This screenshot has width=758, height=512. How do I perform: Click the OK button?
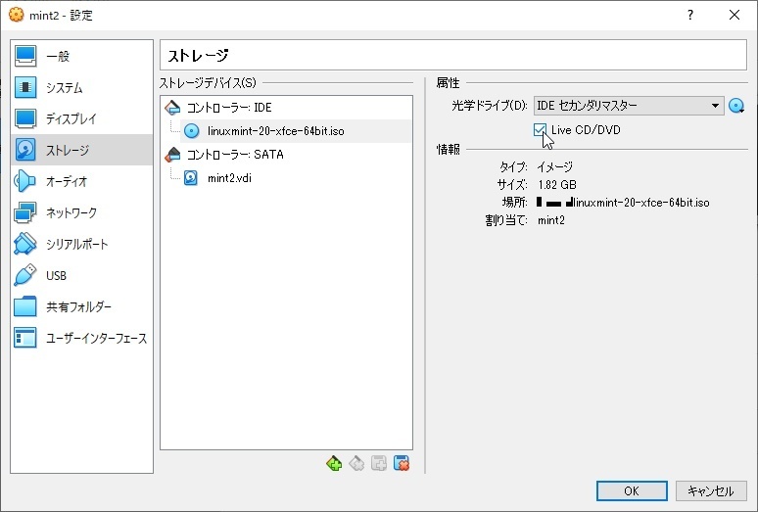pyautogui.click(x=632, y=491)
